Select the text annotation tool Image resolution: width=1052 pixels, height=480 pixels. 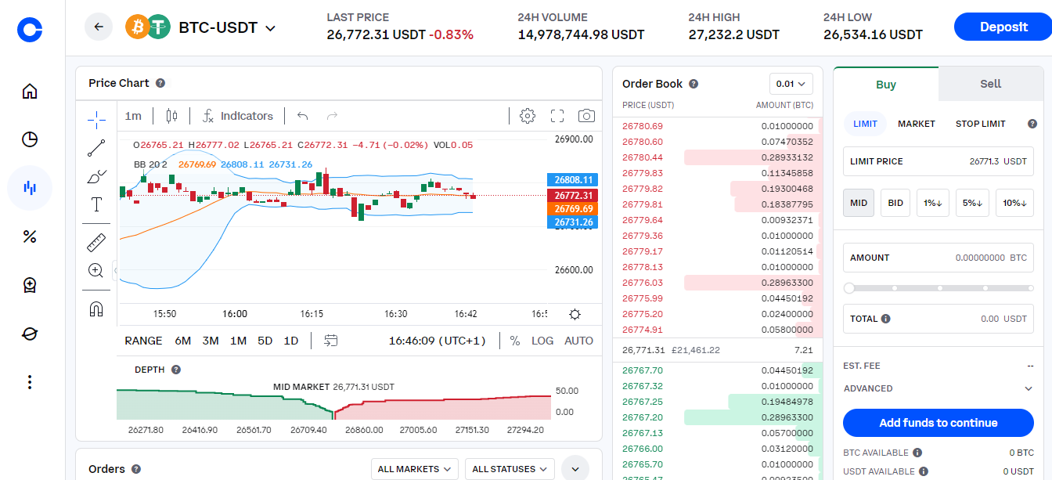point(95,204)
